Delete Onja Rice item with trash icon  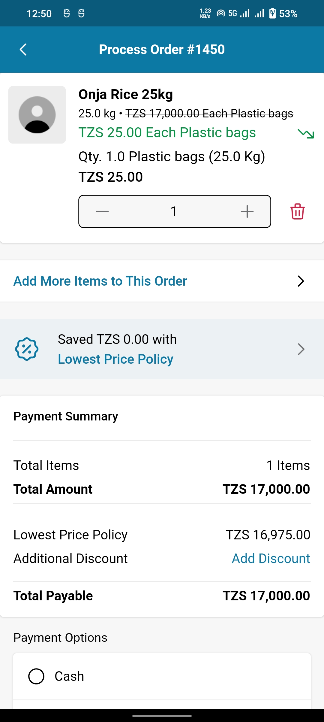click(297, 211)
